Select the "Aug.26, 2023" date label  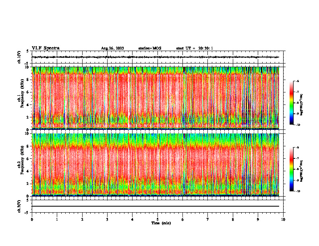tap(112, 48)
